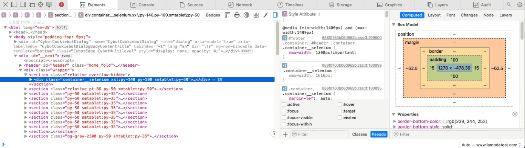The width and height of the screenshot is (525, 148).
Task: Collapse the div class="wrapper" node
Action: (x=21, y=70)
